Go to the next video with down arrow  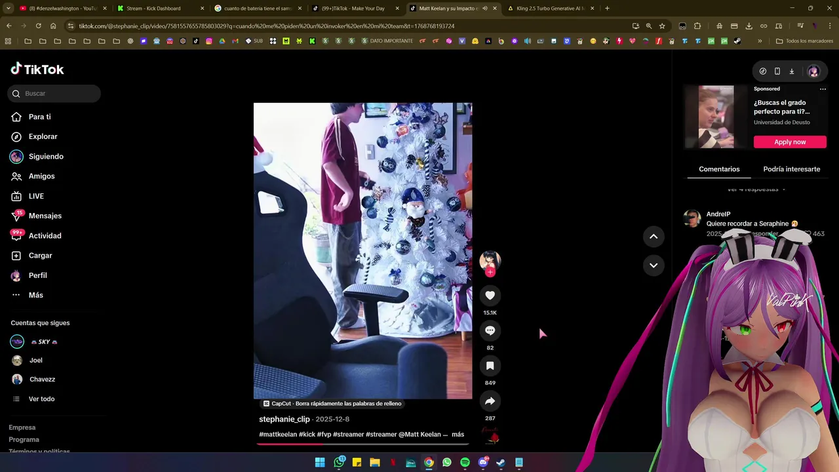[x=654, y=265]
